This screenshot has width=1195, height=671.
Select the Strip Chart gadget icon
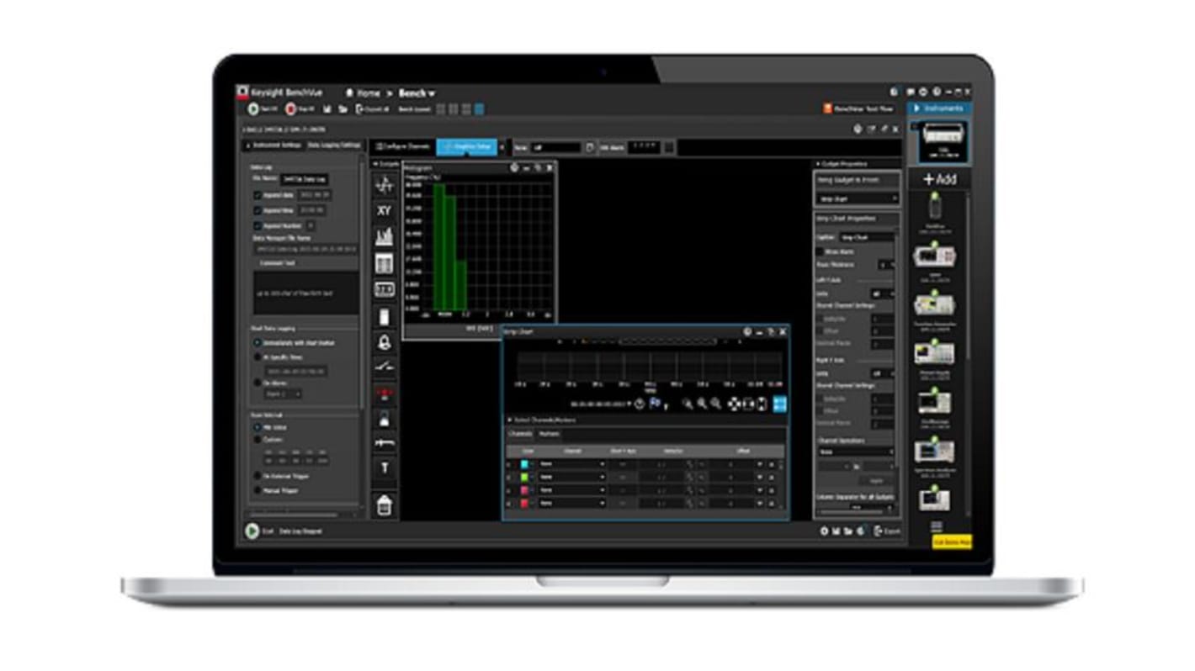(x=385, y=185)
